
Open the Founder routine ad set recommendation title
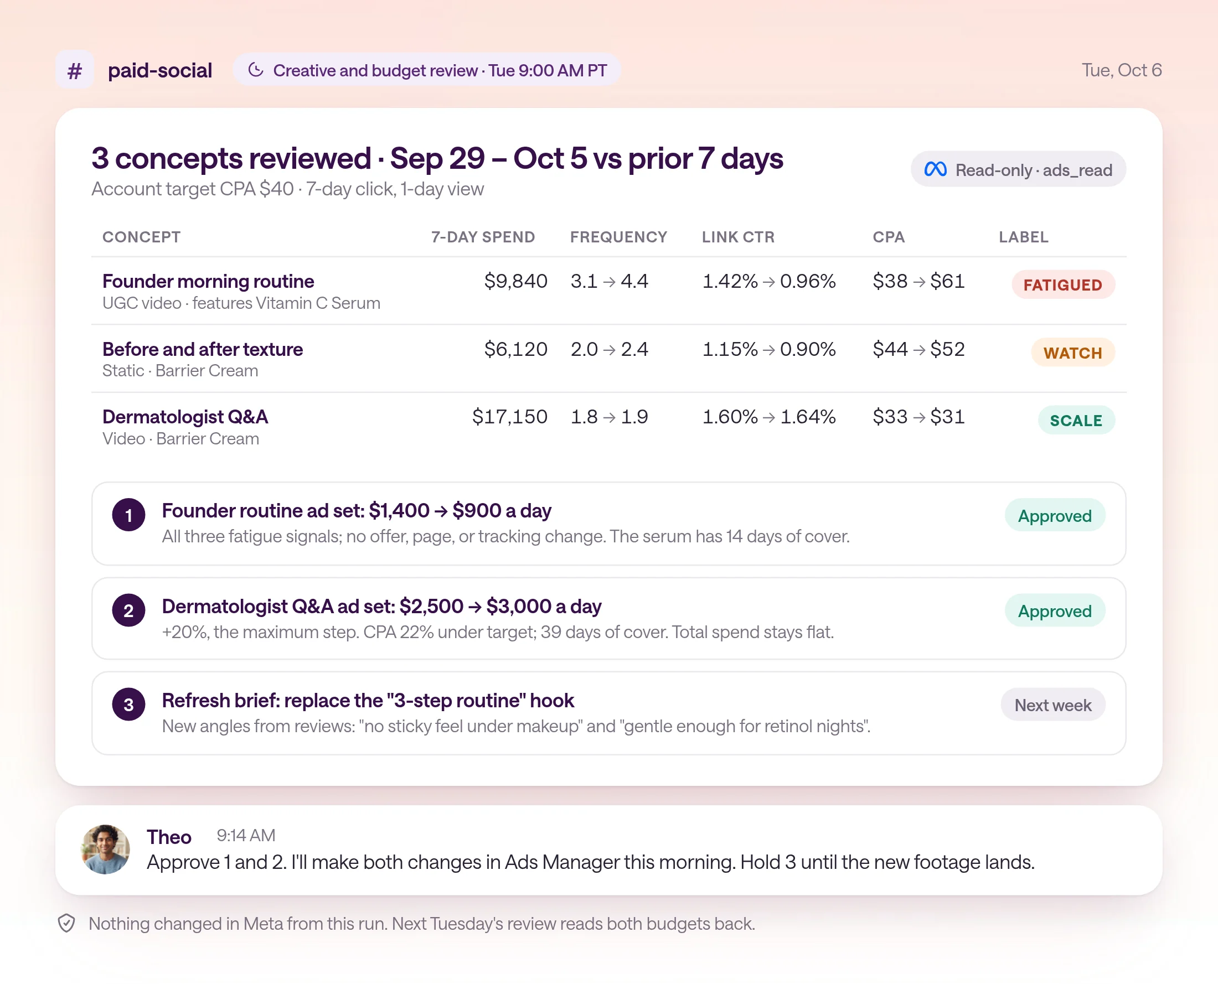[357, 510]
